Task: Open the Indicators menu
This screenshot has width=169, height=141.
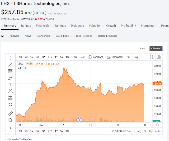Action: (115, 57)
